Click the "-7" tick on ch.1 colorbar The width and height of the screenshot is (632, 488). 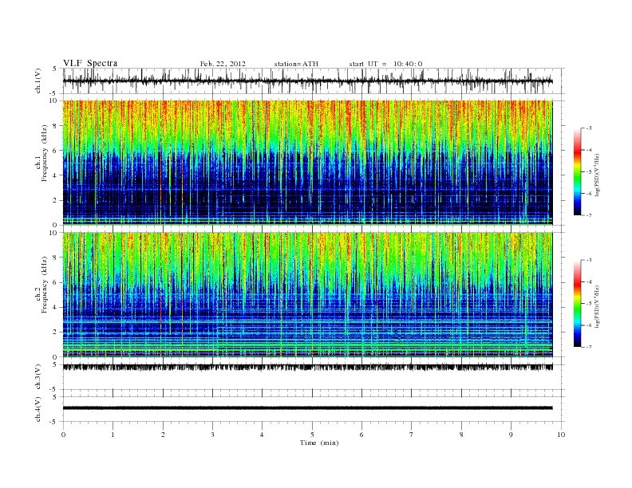point(589,215)
